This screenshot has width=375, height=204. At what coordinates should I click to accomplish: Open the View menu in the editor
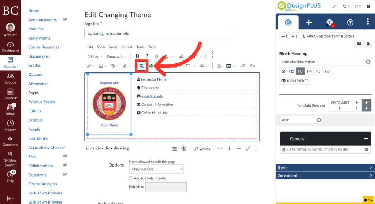101,47
